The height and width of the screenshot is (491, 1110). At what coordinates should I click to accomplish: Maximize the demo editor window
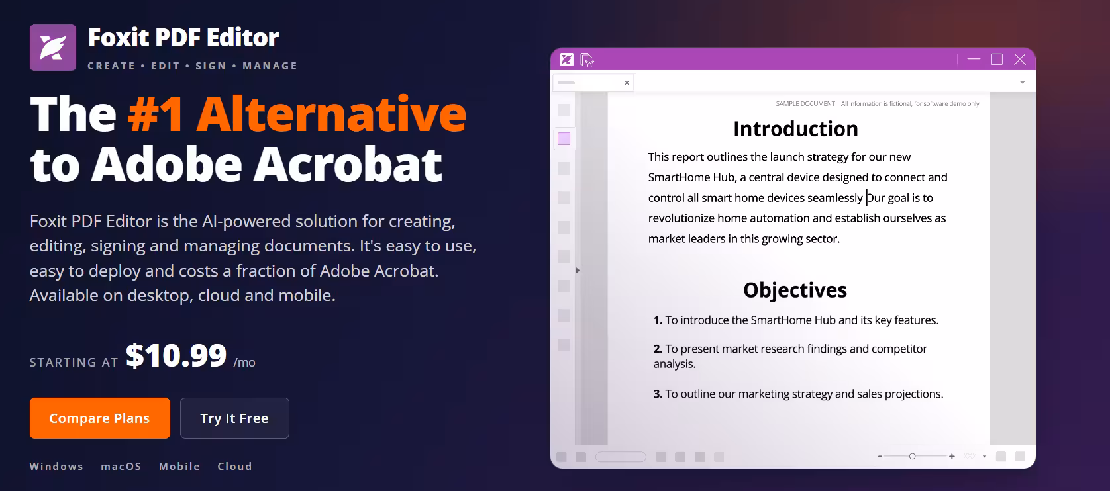point(997,59)
